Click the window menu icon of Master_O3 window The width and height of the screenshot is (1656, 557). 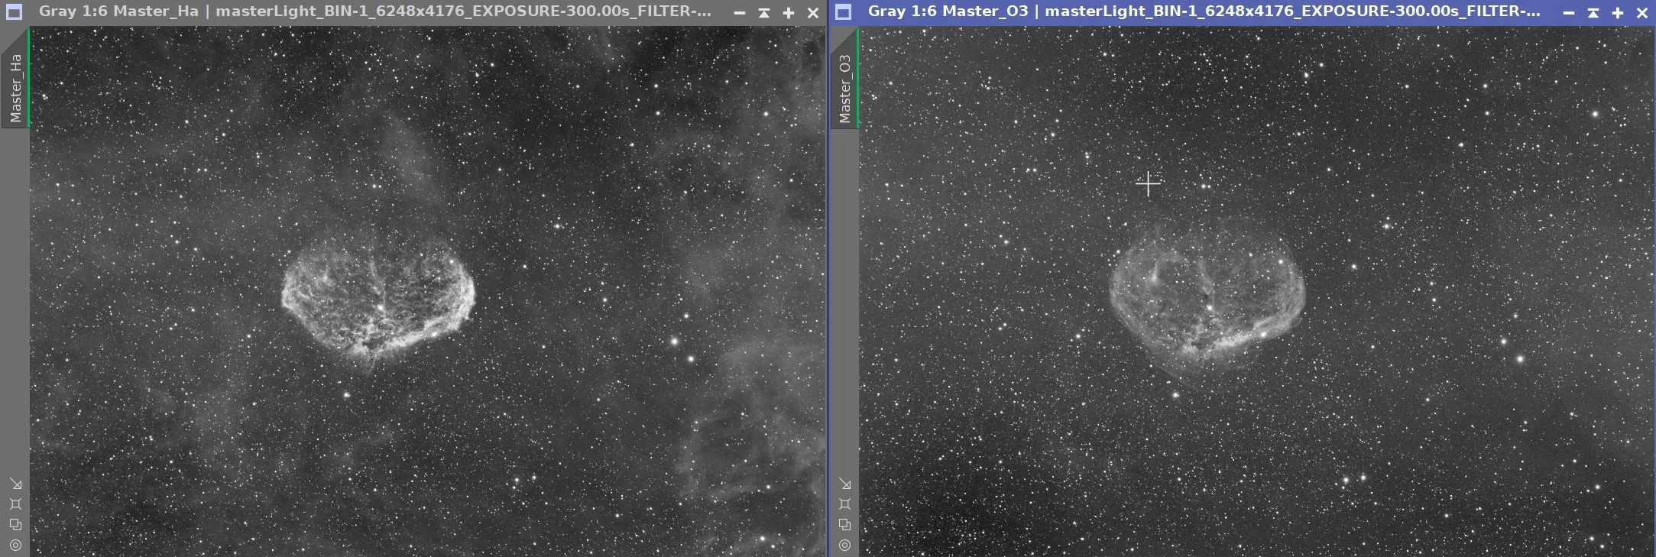tap(843, 12)
